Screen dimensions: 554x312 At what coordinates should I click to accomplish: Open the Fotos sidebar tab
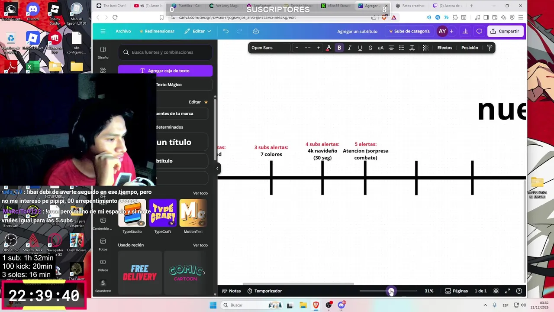(103, 244)
